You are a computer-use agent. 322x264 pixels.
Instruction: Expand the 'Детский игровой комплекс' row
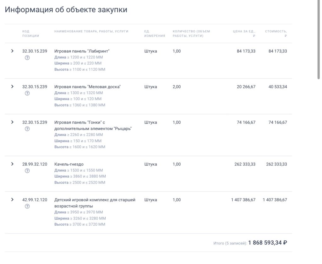[x=12, y=200]
